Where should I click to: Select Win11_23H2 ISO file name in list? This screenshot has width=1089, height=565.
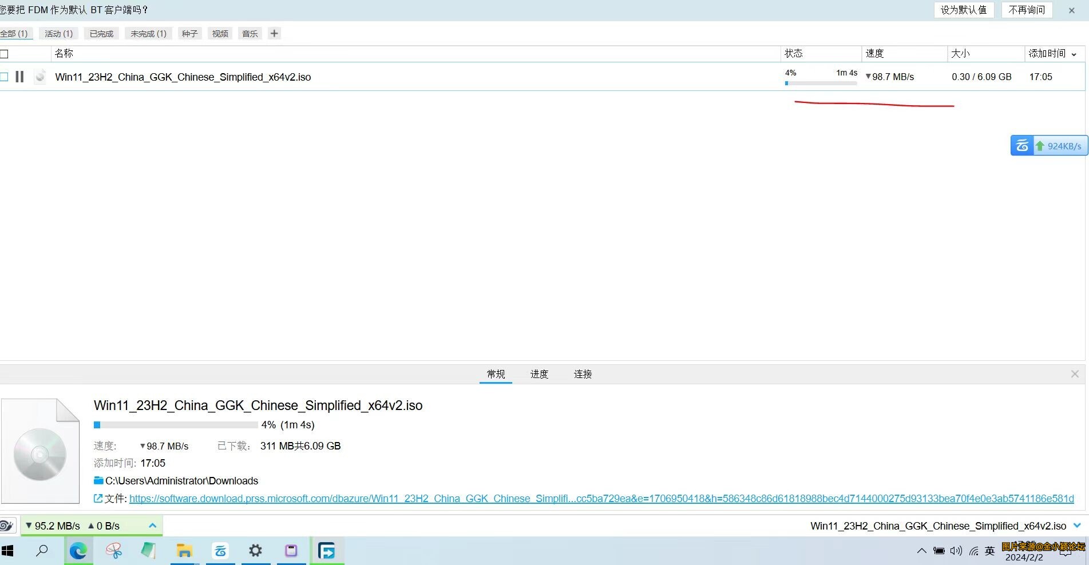[x=183, y=77]
